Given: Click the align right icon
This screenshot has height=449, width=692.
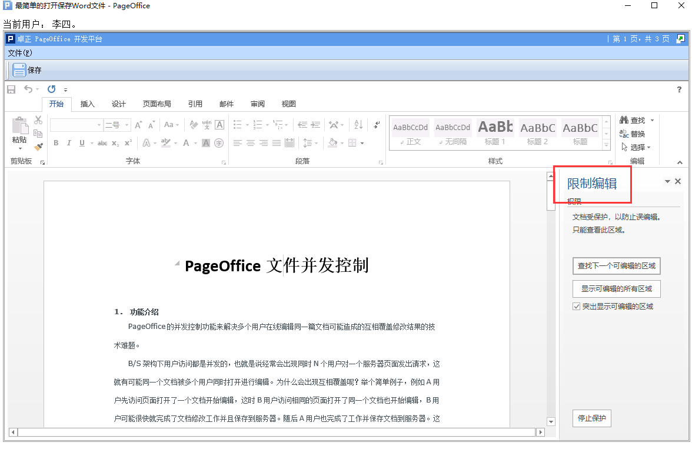Looking at the screenshot, I should [x=264, y=143].
